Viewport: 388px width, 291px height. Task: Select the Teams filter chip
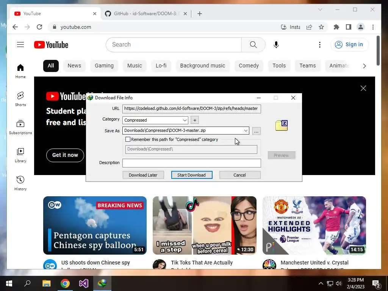tap(308, 66)
